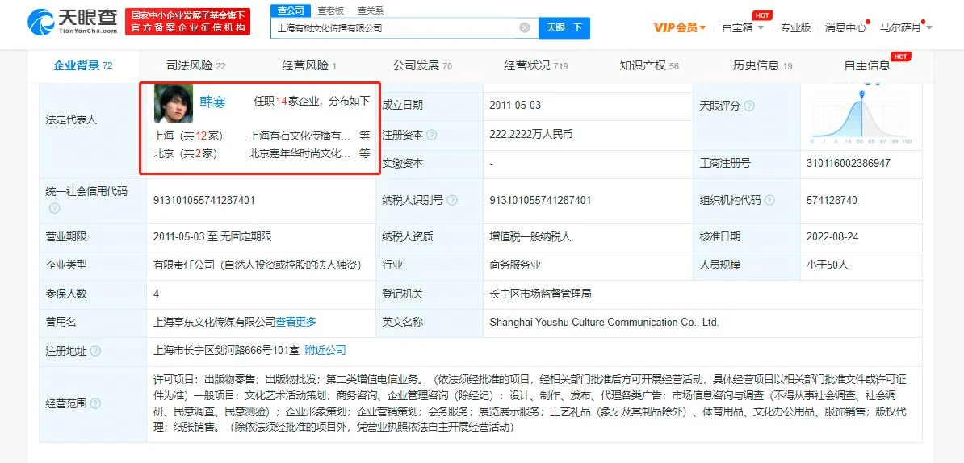The image size is (964, 463).
Task: Click the 增值税一般纳税人 taxpayer qualification
Action: (x=530, y=236)
